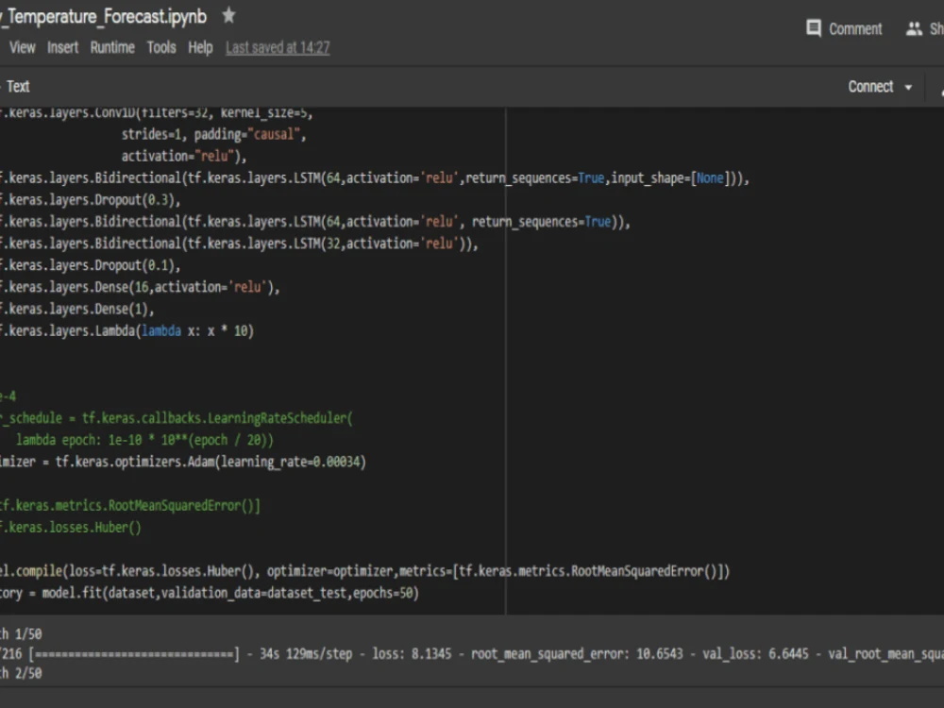Open the Help menu
This screenshot has width=944, height=708.
tap(200, 47)
